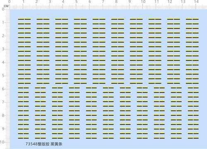Click number 13 on the horizontal ruler
The image size is (207, 149).
click(183, 2)
